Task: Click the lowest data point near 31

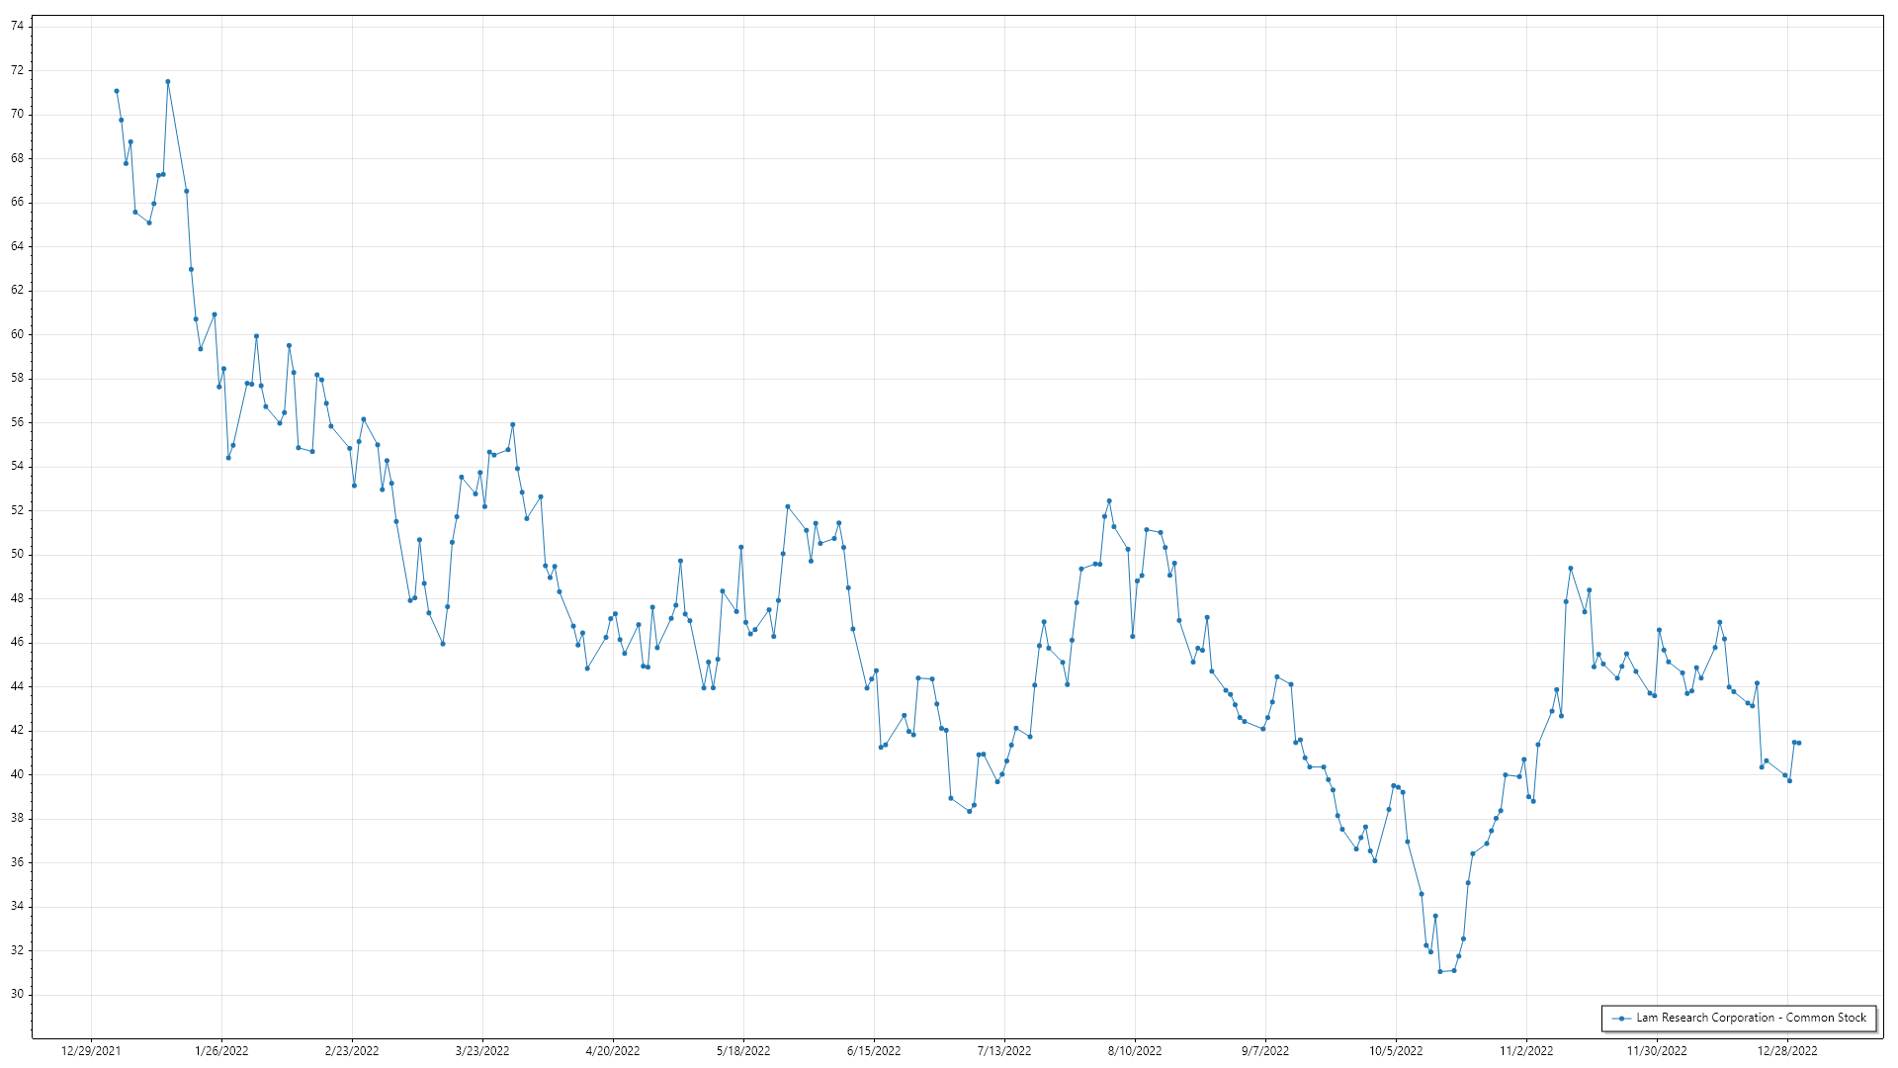Action: click(x=1440, y=972)
